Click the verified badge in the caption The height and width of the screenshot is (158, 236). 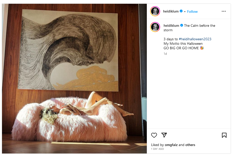(x=182, y=25)
